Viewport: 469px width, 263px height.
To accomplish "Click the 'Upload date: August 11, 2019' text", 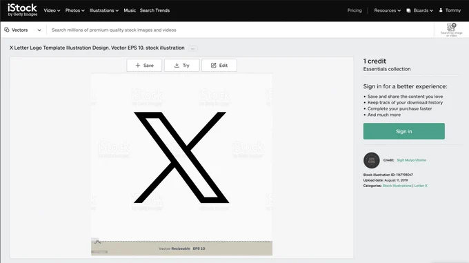I will 386,180.
